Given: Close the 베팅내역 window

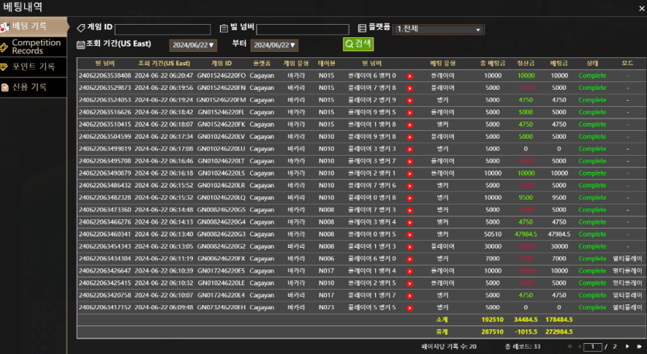Looking at the screenshot, I should (x=642, y=9).
